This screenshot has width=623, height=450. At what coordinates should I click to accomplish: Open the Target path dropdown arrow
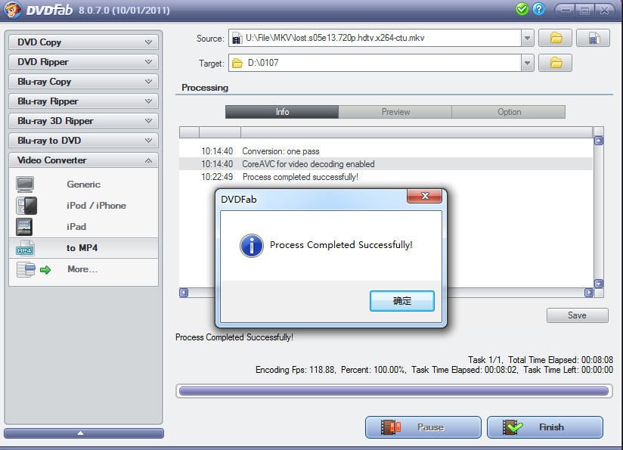(x=527, y=63)
